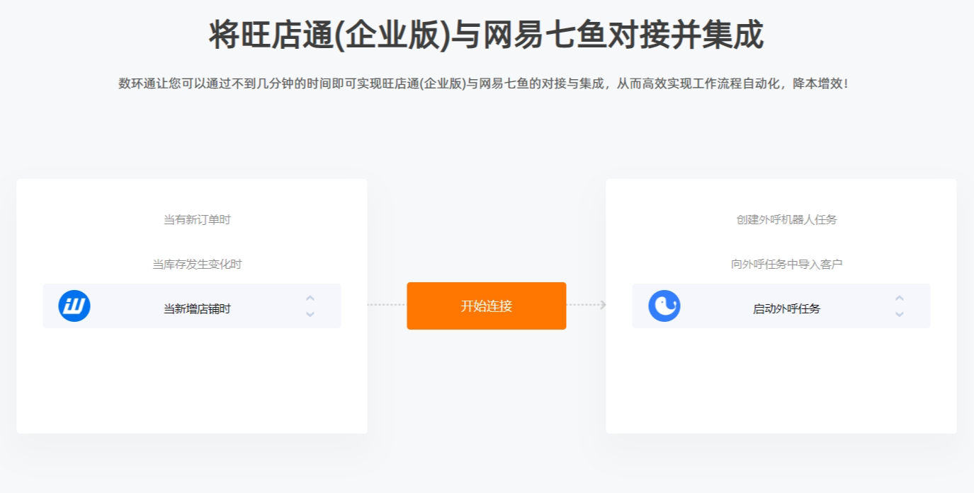Click dotted connector left of 开始连接

(387, 305)
